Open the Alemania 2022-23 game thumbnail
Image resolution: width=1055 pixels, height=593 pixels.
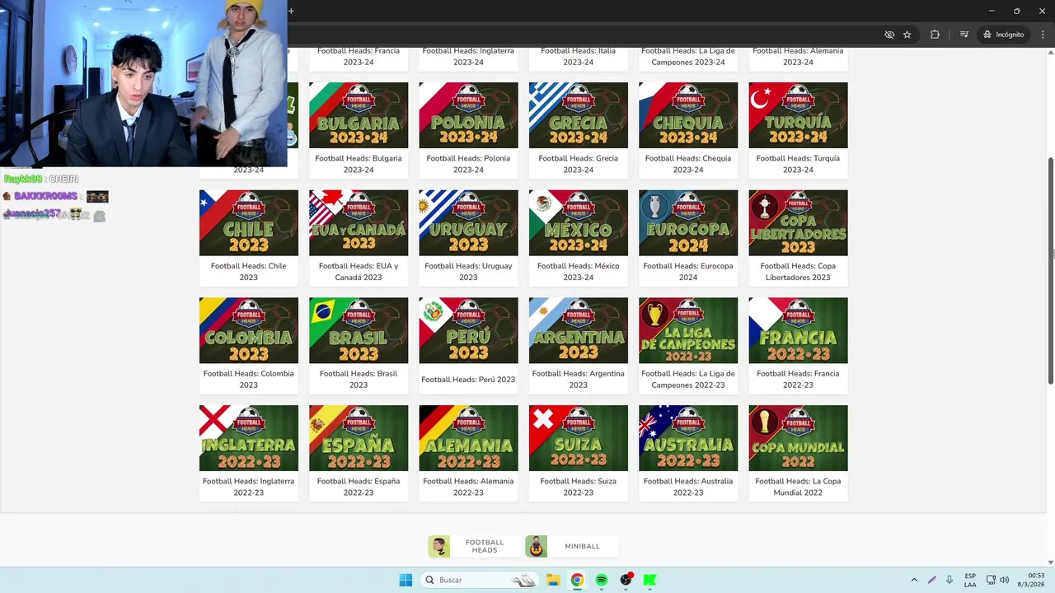468,438
